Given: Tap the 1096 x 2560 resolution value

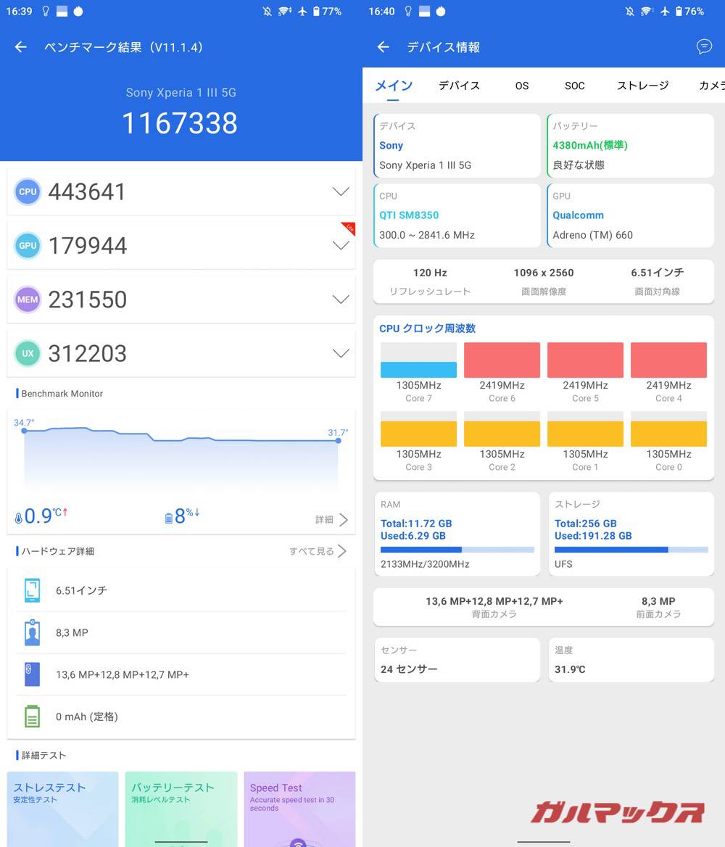Looking at the screenshot, I should (x=544, y=273).
